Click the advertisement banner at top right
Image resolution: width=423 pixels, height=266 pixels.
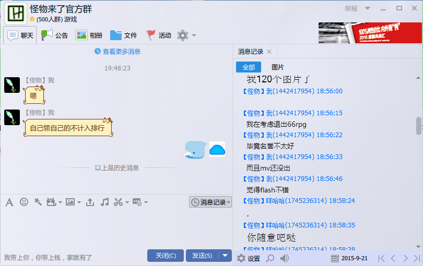pyautogui.click(x=370, y=33)
